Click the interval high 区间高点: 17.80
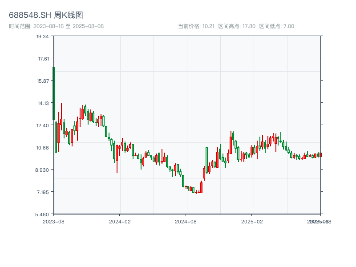This screenshot has width=356, height=267. [x=237, y=26]
